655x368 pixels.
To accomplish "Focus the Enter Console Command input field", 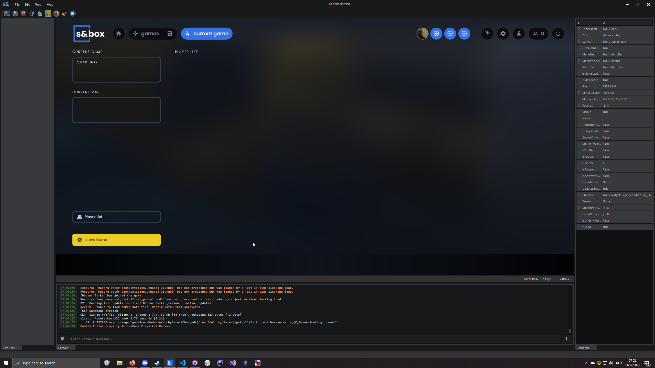I will [315, 339].
